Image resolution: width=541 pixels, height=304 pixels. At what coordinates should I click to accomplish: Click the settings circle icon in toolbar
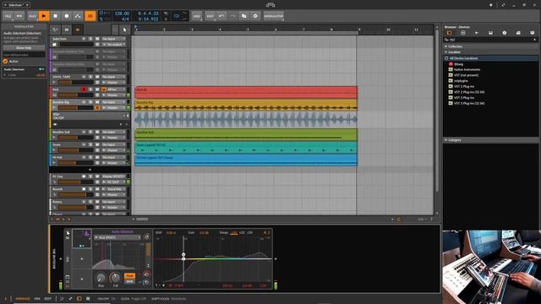(255, 16)
